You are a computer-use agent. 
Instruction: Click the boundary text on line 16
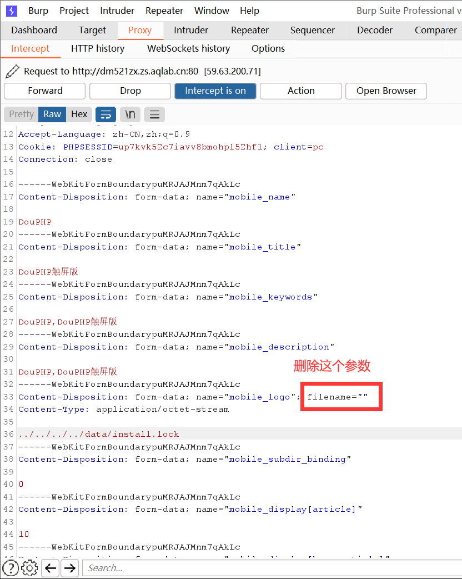pyautogui.click(x=129, y=184)
